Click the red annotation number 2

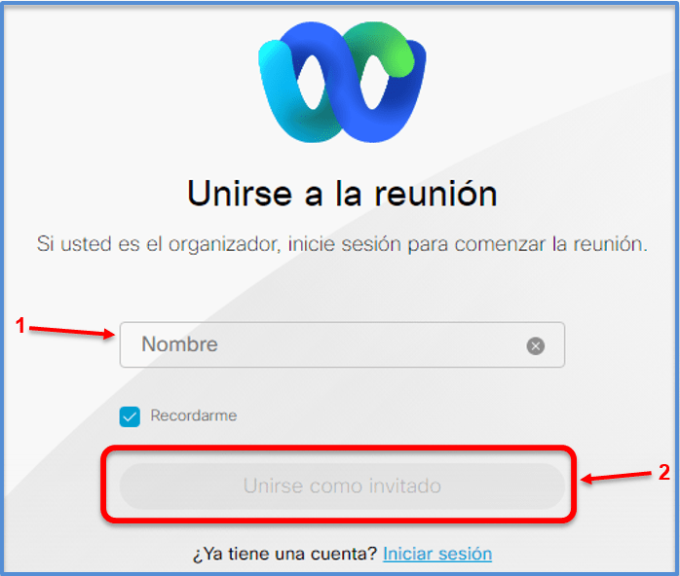pos(664,472)
